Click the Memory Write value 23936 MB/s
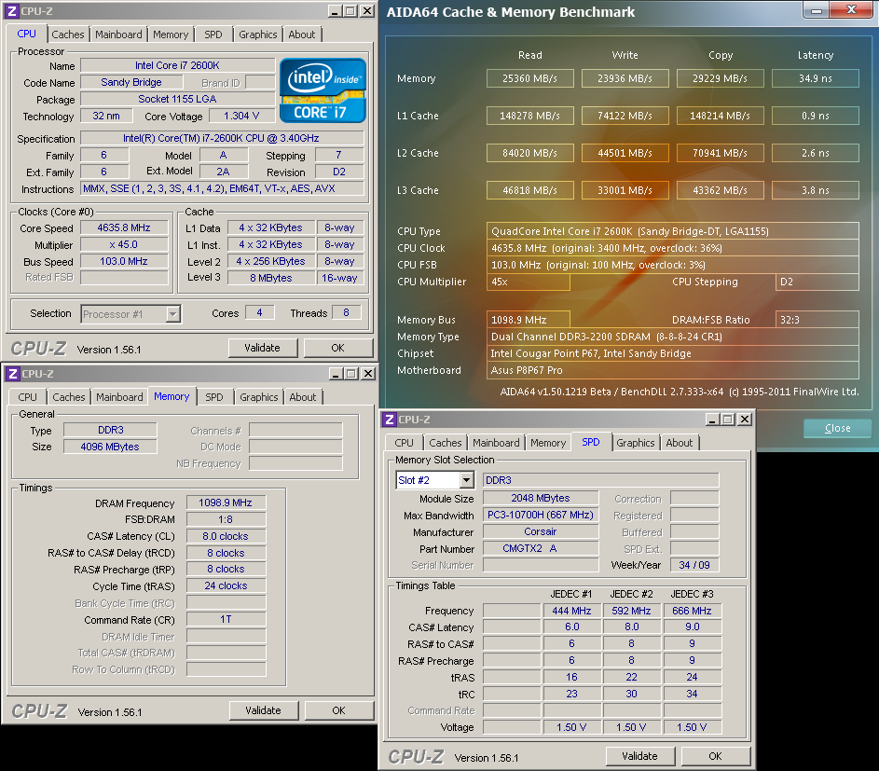Viewport: 879px width, 771px height. 625,78
